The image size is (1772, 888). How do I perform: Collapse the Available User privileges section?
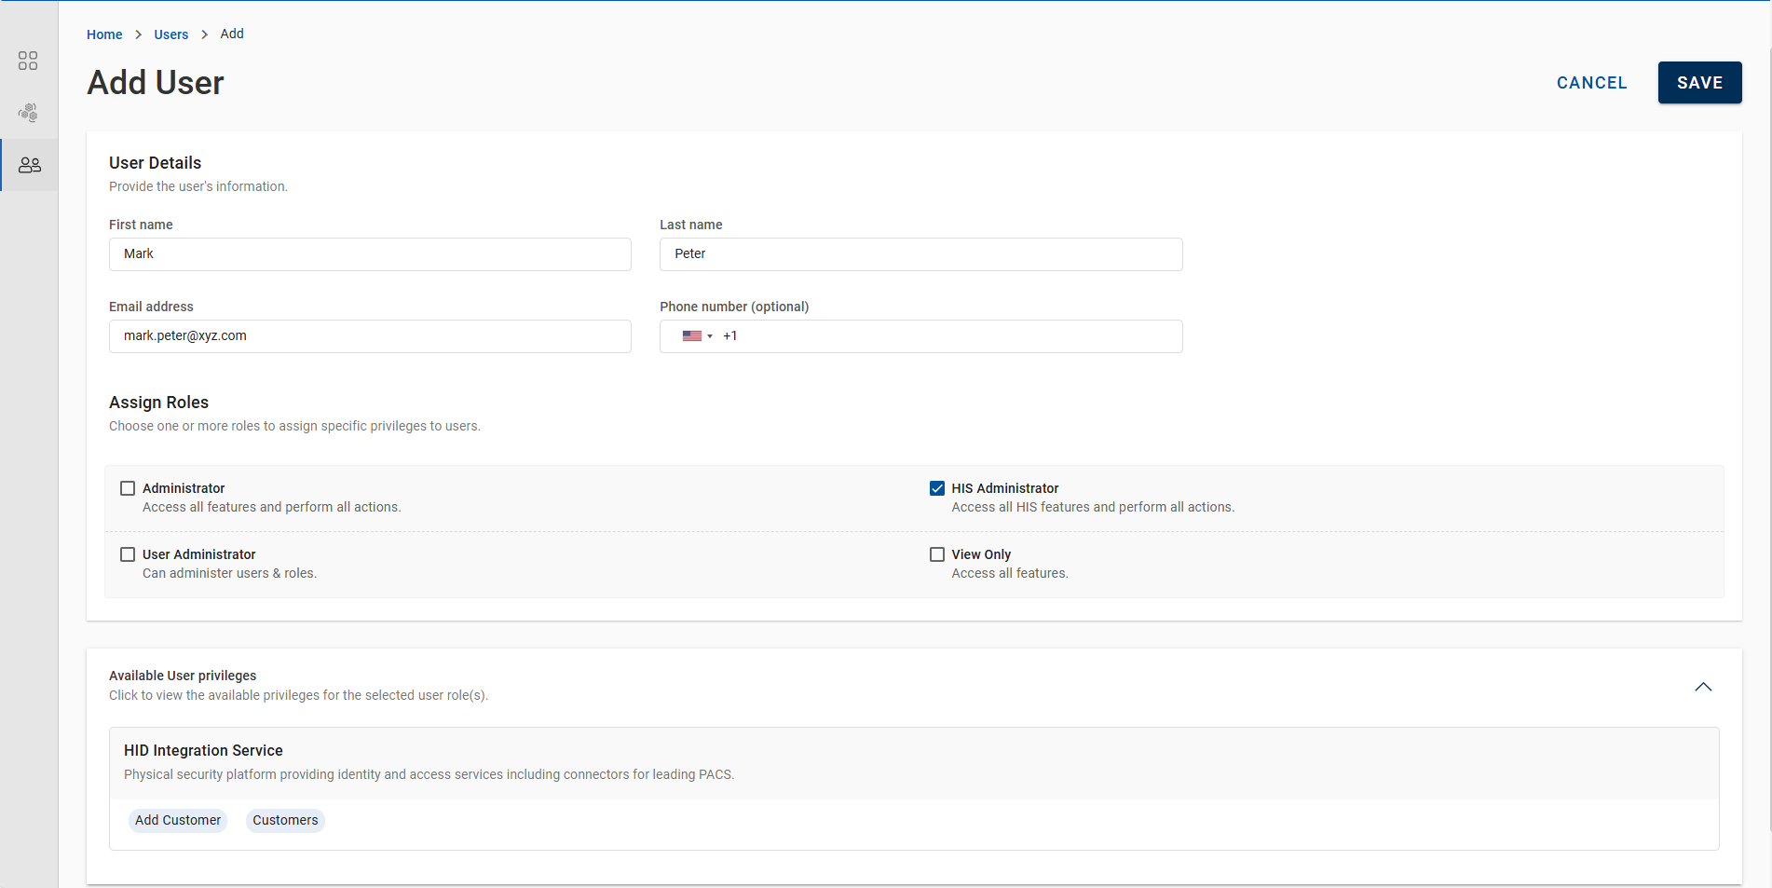pyautogui.click(x=1703, y=687)
